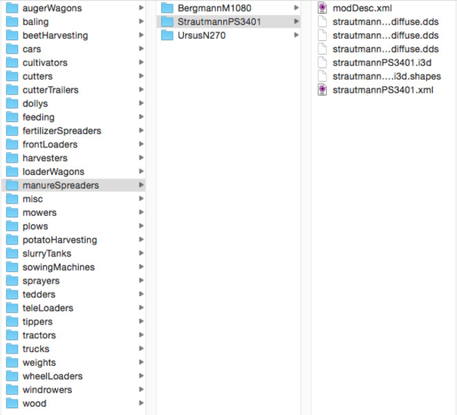Select the i3d.shapes file icon
457x415 pixels.
322,76
